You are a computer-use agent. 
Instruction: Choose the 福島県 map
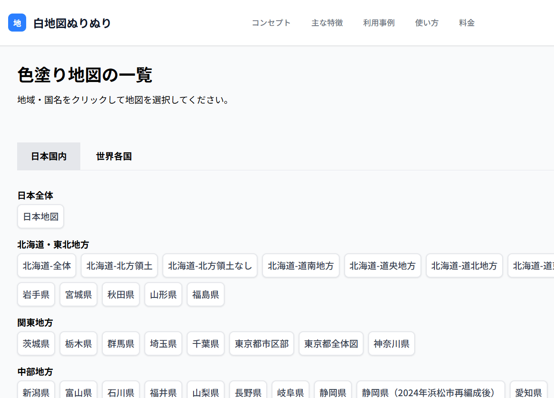click(x=205, y=294)
